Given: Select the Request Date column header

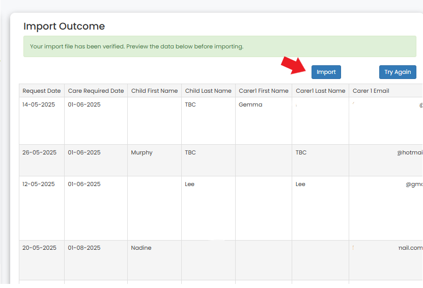Looking at the screenshot, I should [41, 91].
